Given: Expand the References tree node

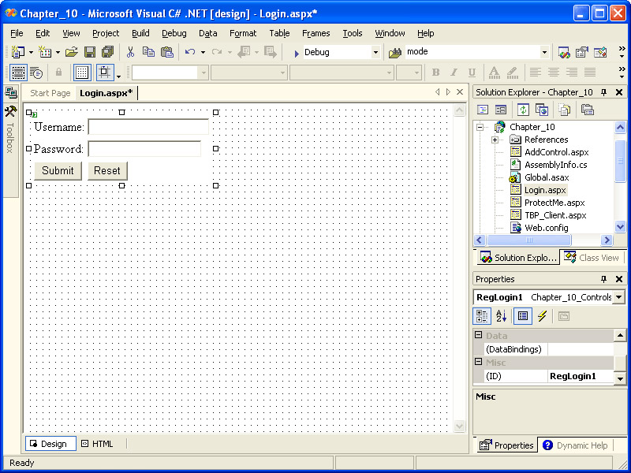Looking at the screenshot, I should point(495,140).
